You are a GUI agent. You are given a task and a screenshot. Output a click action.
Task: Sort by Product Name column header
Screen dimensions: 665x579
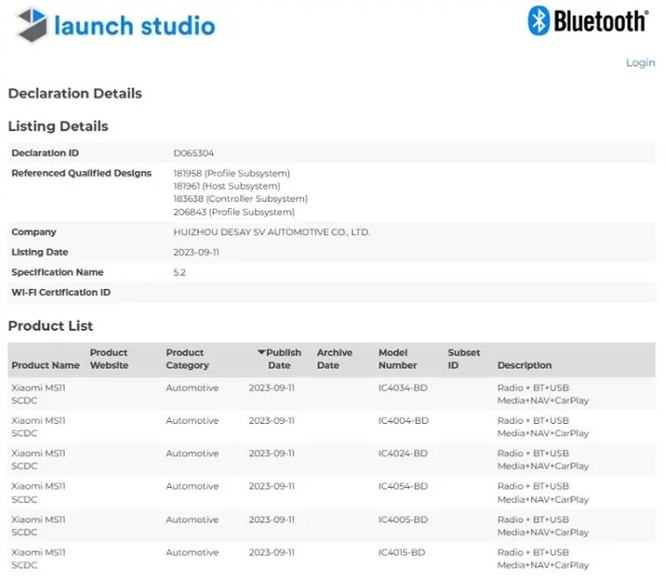[x=45, y=365]
